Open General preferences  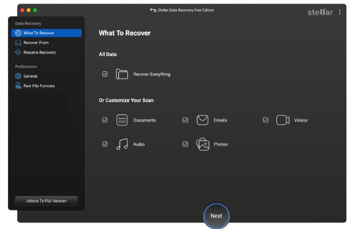point(30,76)
